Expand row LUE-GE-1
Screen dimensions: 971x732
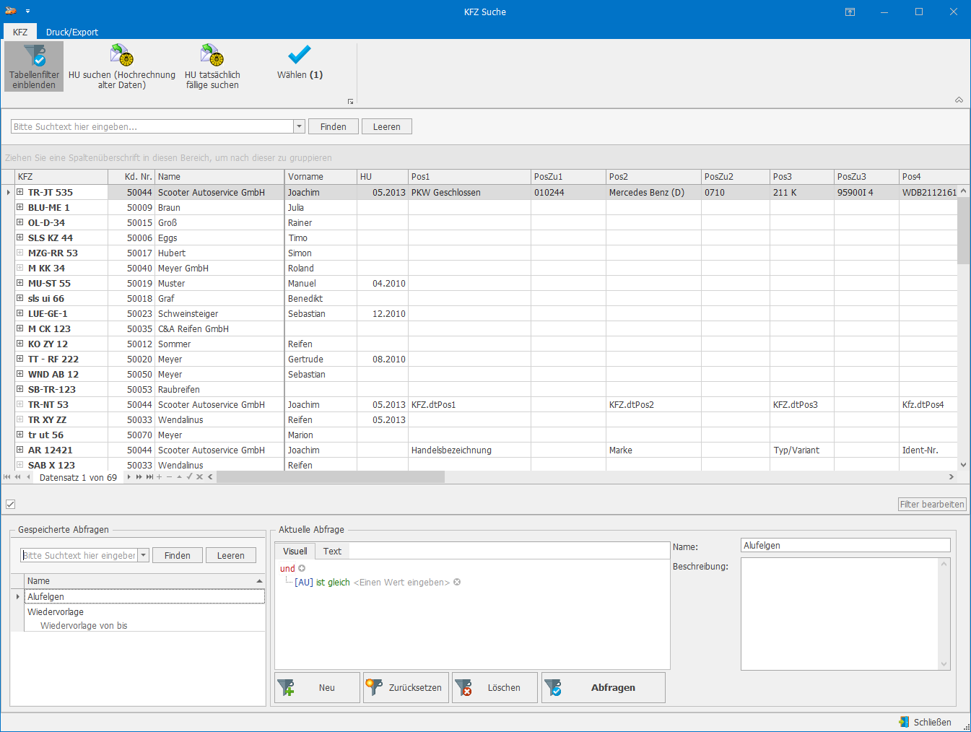pos(20,313)
